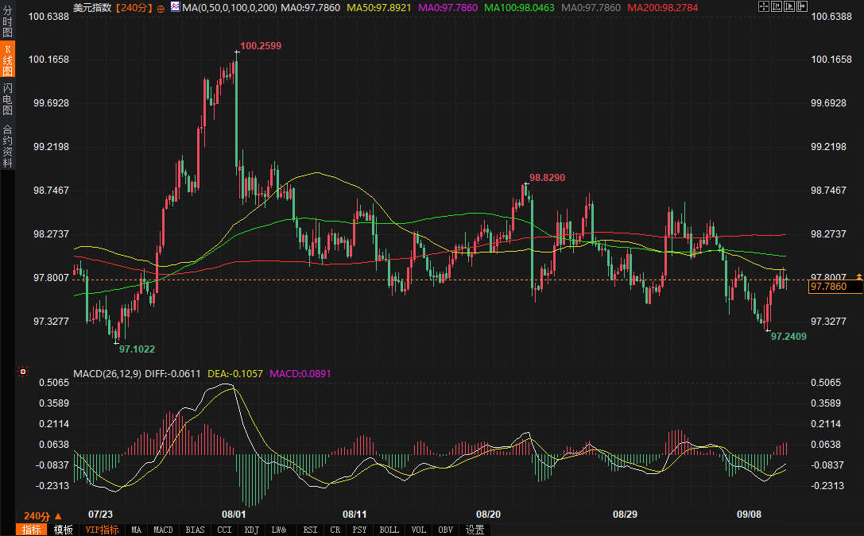This screenshot has width=864, height=536.
Task: Activate the crosshair cursor icon
Action: [764, 6]
